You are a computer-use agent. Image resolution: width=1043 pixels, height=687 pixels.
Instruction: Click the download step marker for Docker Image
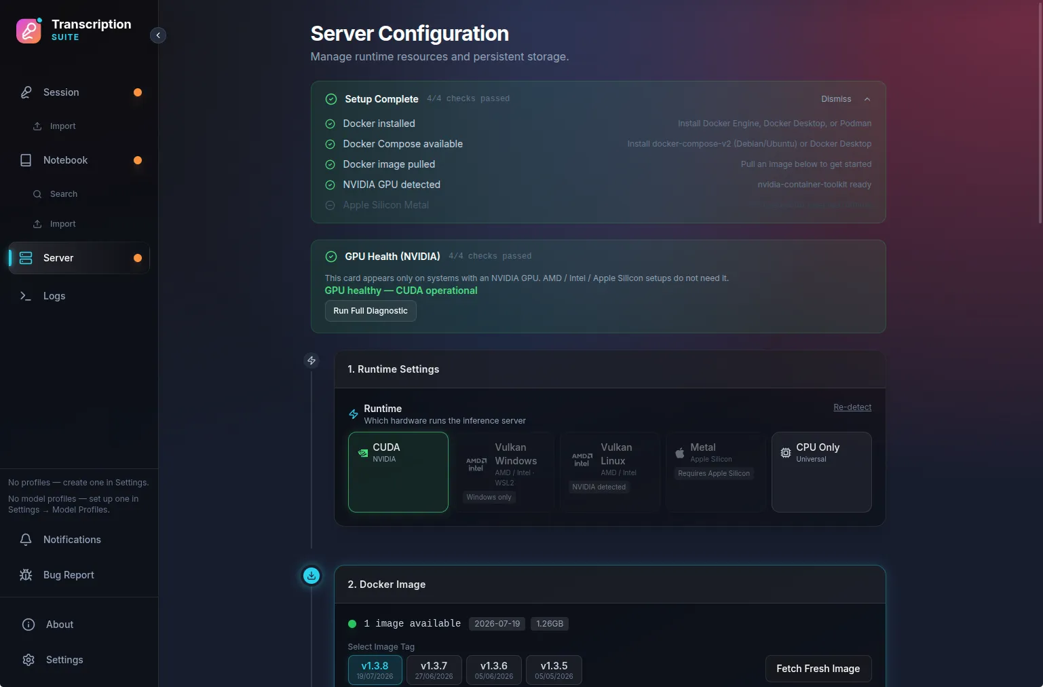pos(311,576)
